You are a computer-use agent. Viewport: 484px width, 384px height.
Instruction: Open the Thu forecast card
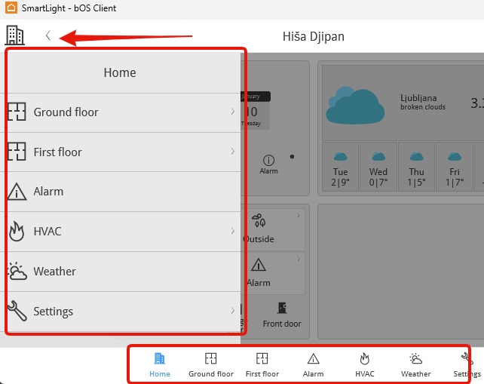coord(416,167)
